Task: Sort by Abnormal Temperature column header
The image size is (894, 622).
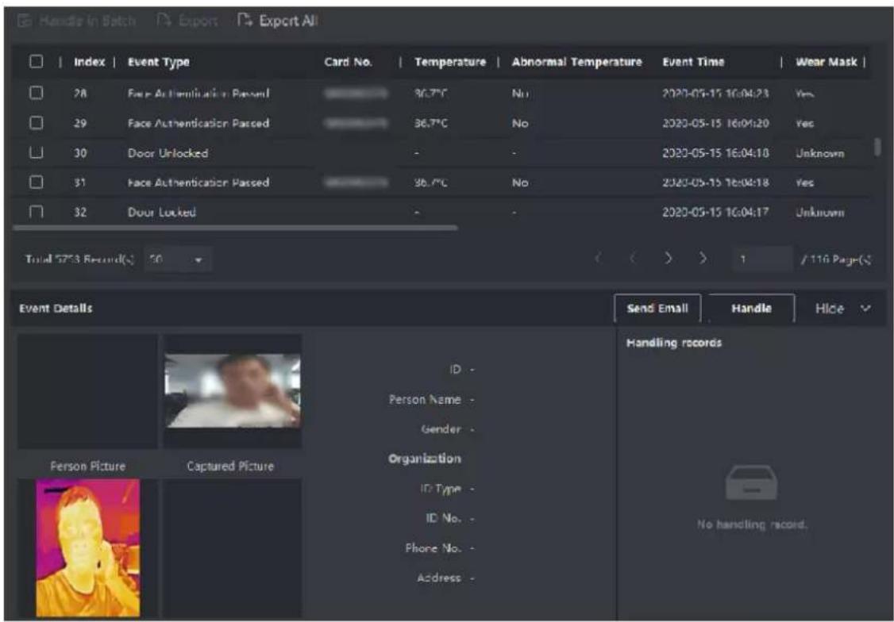Action: point(576,62)
